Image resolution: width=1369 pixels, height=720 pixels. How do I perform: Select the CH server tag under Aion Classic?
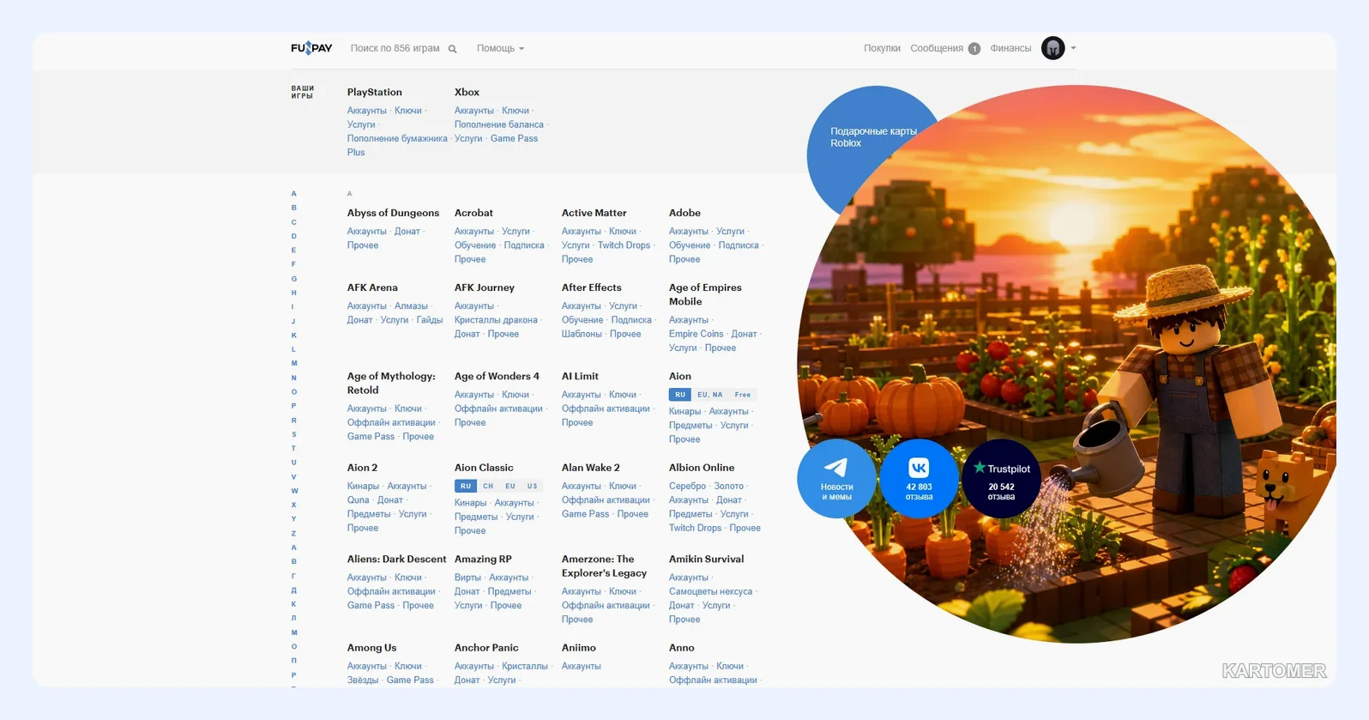click(488, 486)
